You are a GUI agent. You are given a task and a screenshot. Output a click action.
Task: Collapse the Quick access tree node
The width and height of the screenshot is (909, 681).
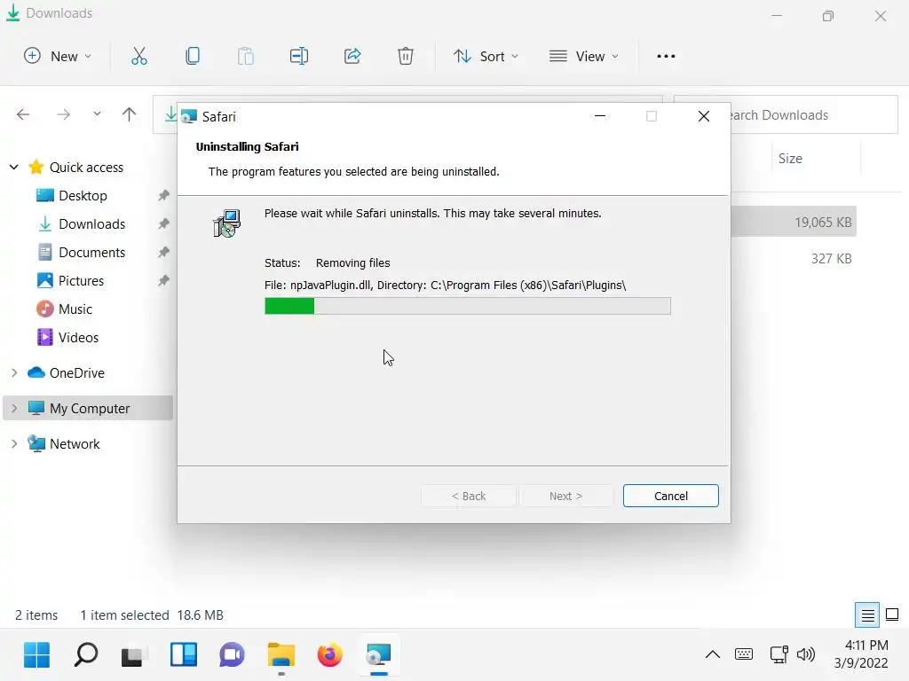(x=14, y=168)
